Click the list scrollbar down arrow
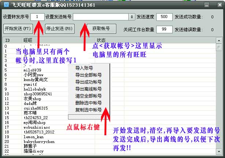 (x=219, y=151)
